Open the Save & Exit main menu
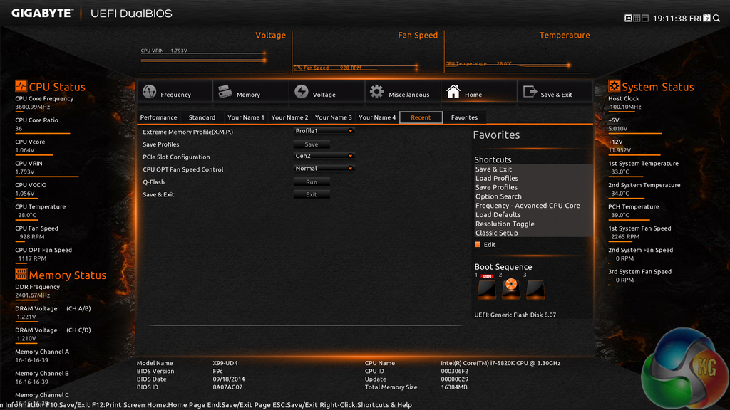 [555, 92]
